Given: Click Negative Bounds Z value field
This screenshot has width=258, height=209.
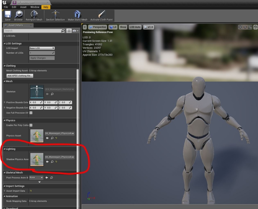Looking at the screenshot, I should coord(65,108).
